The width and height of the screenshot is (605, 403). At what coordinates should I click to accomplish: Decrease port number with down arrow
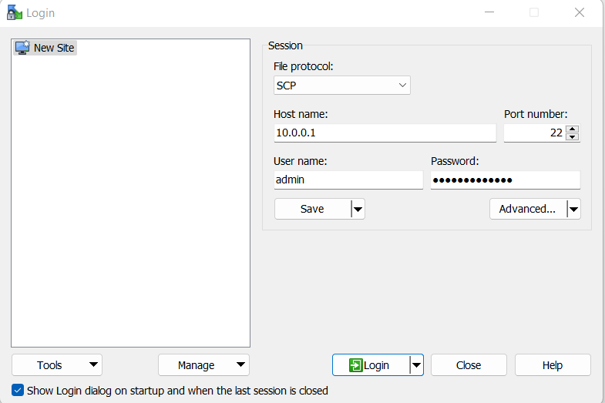pyautogui.click(x=572, y=137)
